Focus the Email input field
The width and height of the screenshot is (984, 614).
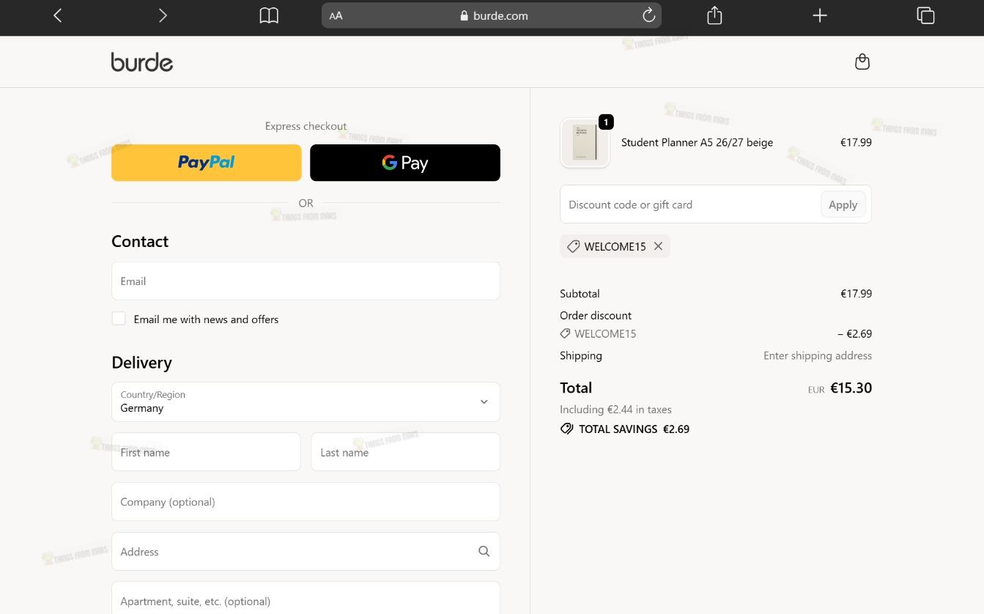point(306,281)
